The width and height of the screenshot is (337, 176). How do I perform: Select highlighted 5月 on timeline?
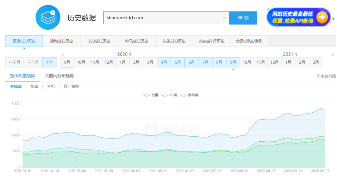[x=178, y=62]
